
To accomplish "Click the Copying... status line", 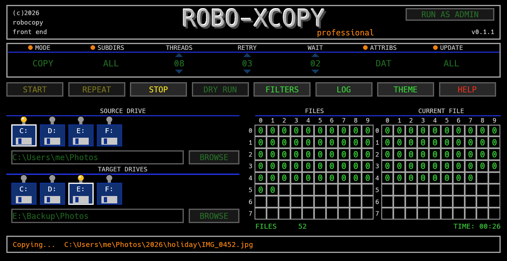I will [x=254, y=244].
